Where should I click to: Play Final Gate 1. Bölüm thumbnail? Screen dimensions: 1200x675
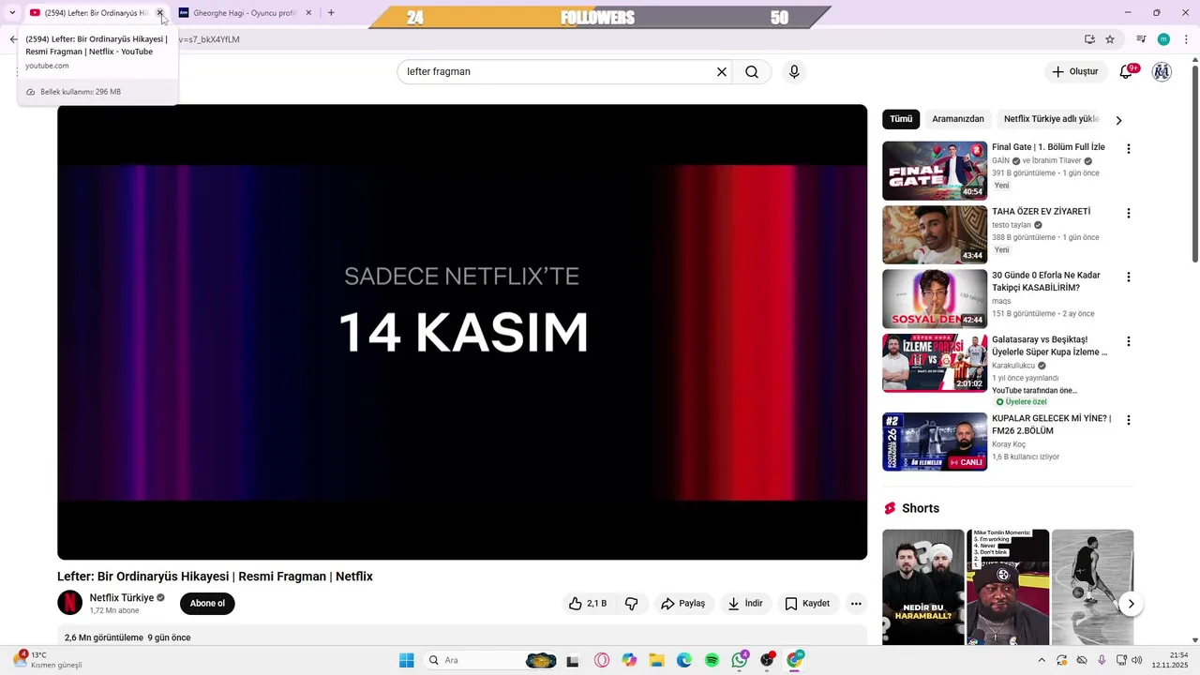(x=935, y=171)
